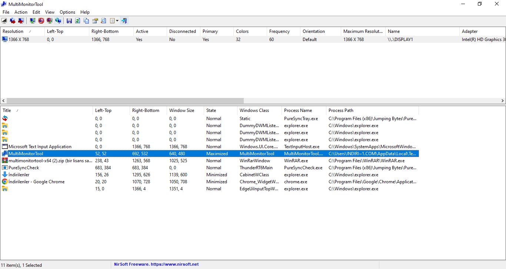This screenshot has width=506, height=269.
Task: Click the folder icon of EdgeUiInputTopW row
Action: 5,189
